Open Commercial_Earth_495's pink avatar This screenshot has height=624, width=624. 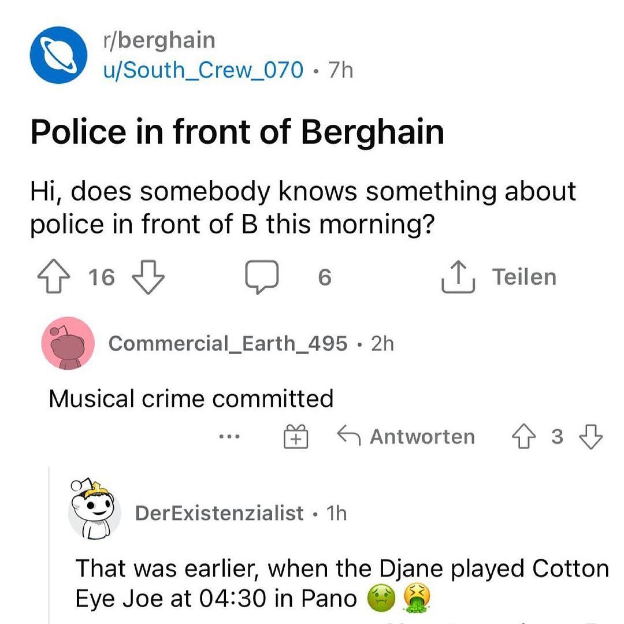tap(68, 343)
